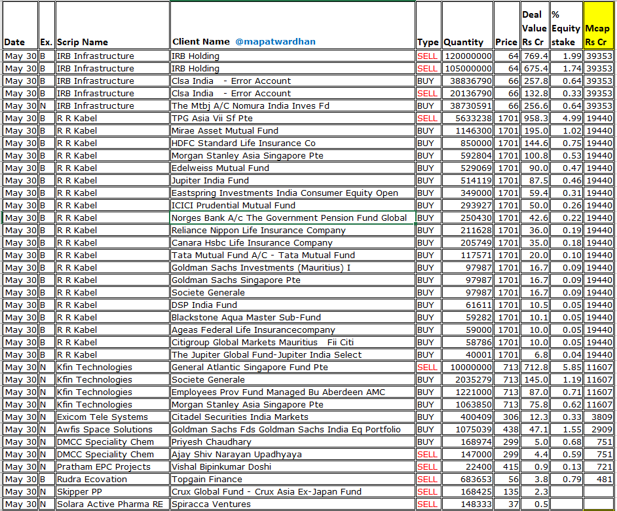Click the 'Tata Mutual Fund A/C - Tata Mutual Fund' cell
The height and width of the screenshot is (511, 617).
(293, 255)
